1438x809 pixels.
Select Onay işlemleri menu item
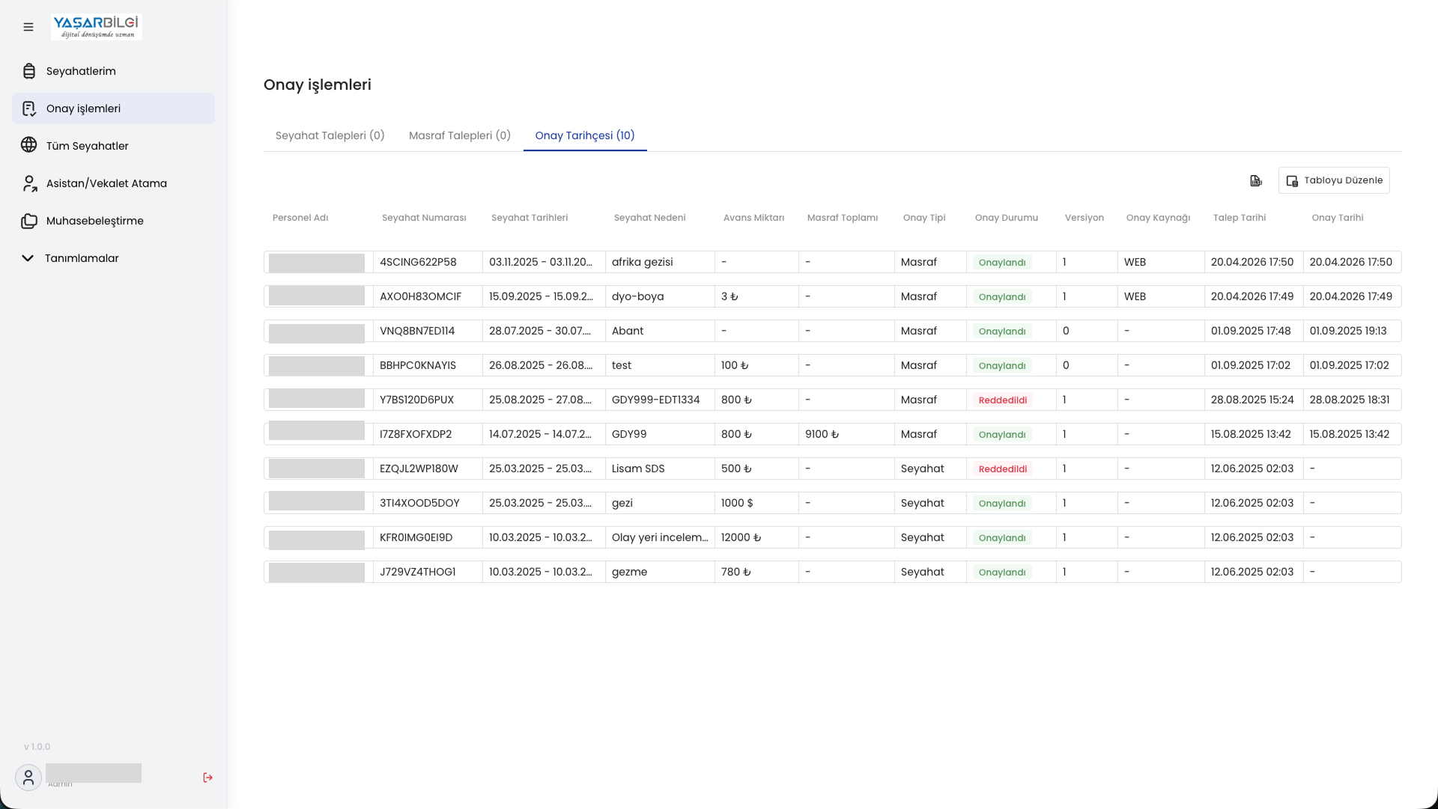113,109
